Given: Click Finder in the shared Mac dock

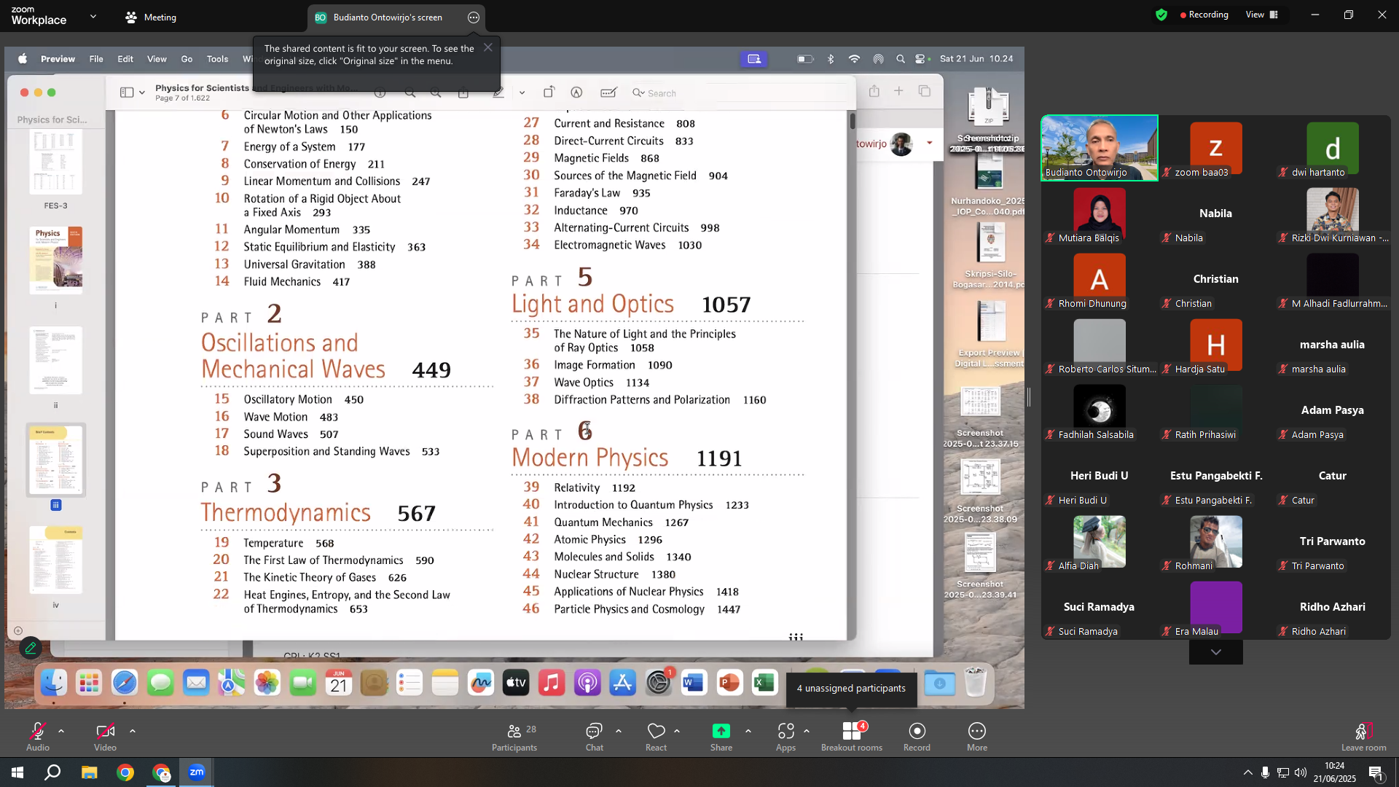Looking at the screenshot, I should click(54, 683).
